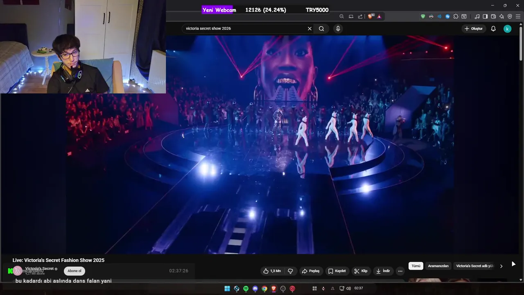
Task: Open more actions three-dot menu
Action: pos(400,271)
